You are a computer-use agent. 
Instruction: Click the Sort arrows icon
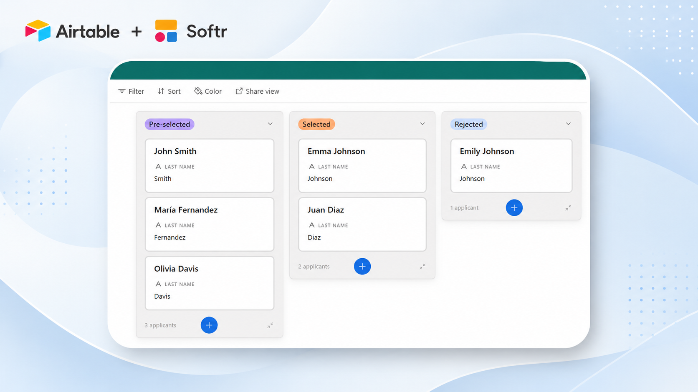click(161, 91)
